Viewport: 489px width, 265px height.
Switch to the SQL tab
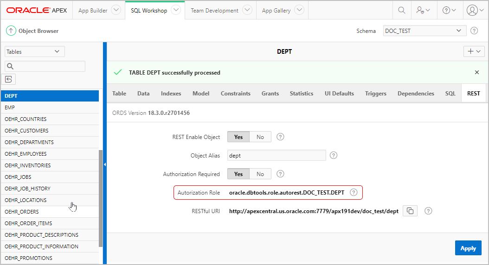point(450,94)
